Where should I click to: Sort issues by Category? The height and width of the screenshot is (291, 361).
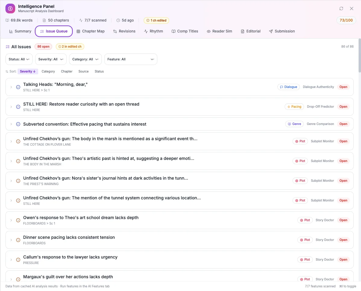tap(48, 71)
